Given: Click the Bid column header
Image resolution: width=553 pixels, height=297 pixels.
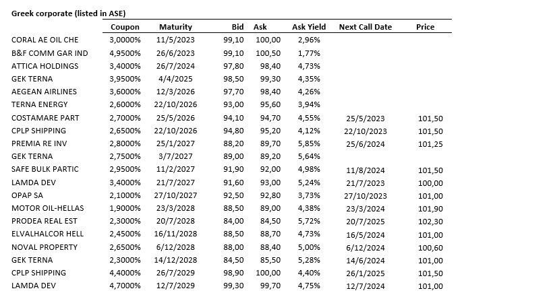Looking at the screenshot, I should click(x=237, y=27).
